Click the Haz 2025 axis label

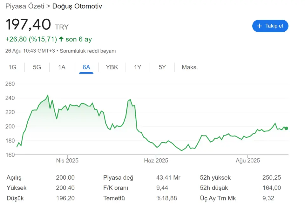coord(156,161)
